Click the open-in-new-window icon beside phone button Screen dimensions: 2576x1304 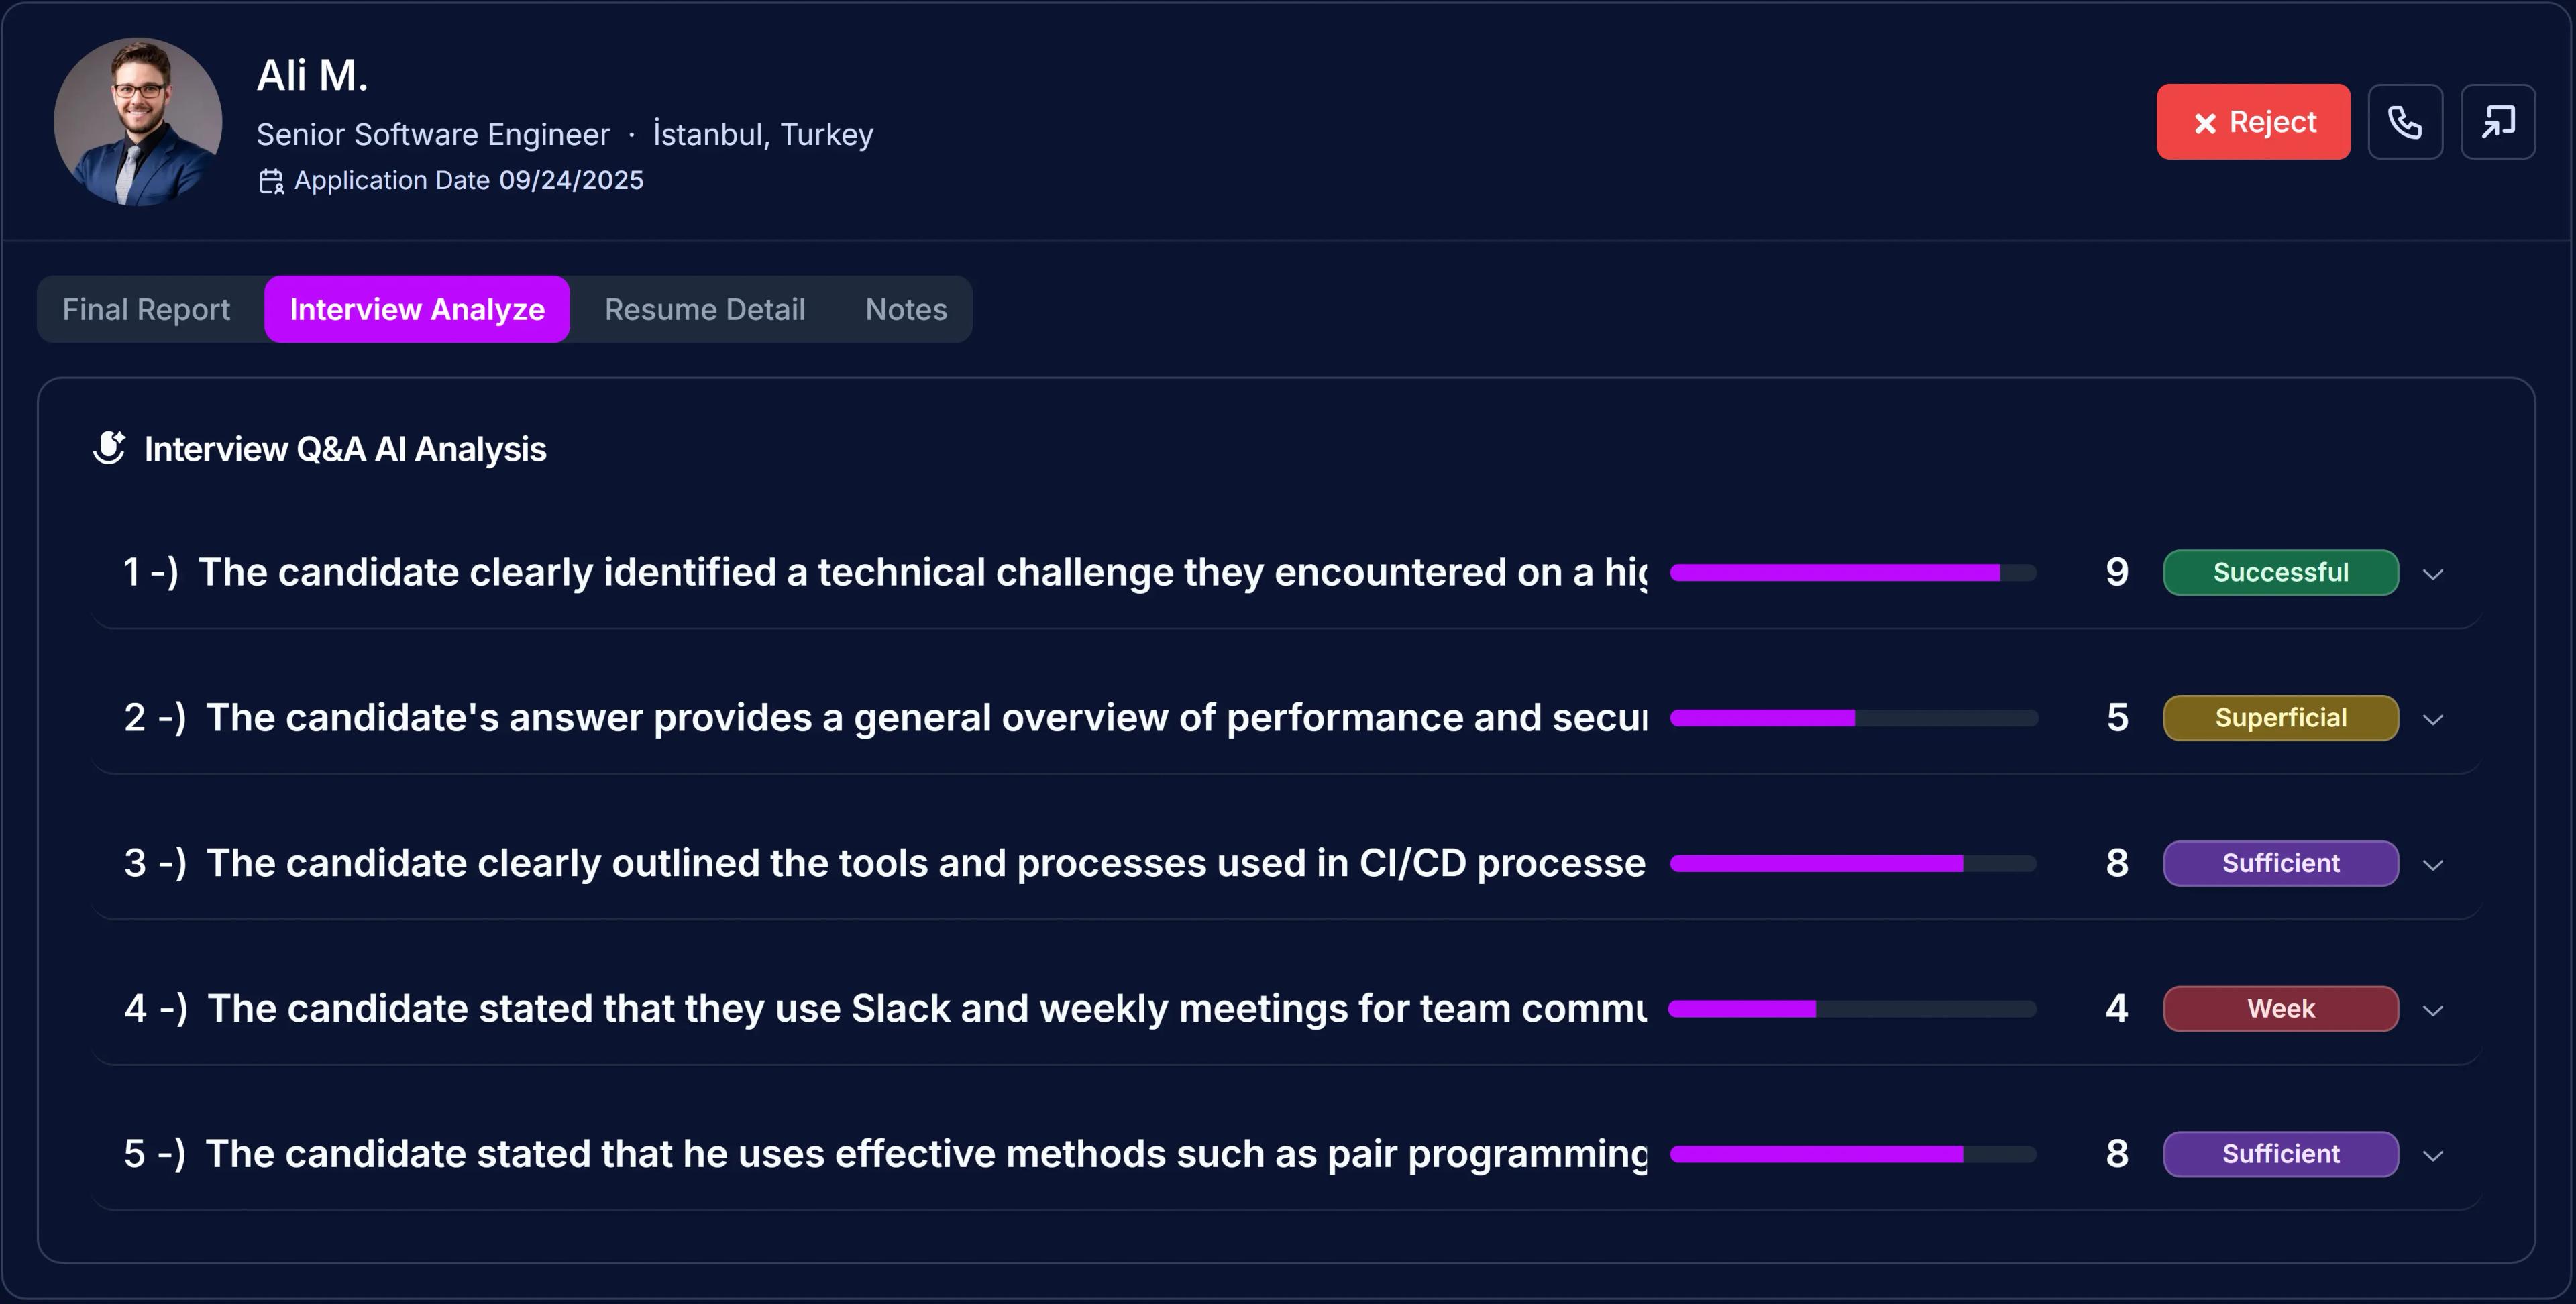(x=2497, y=121)
